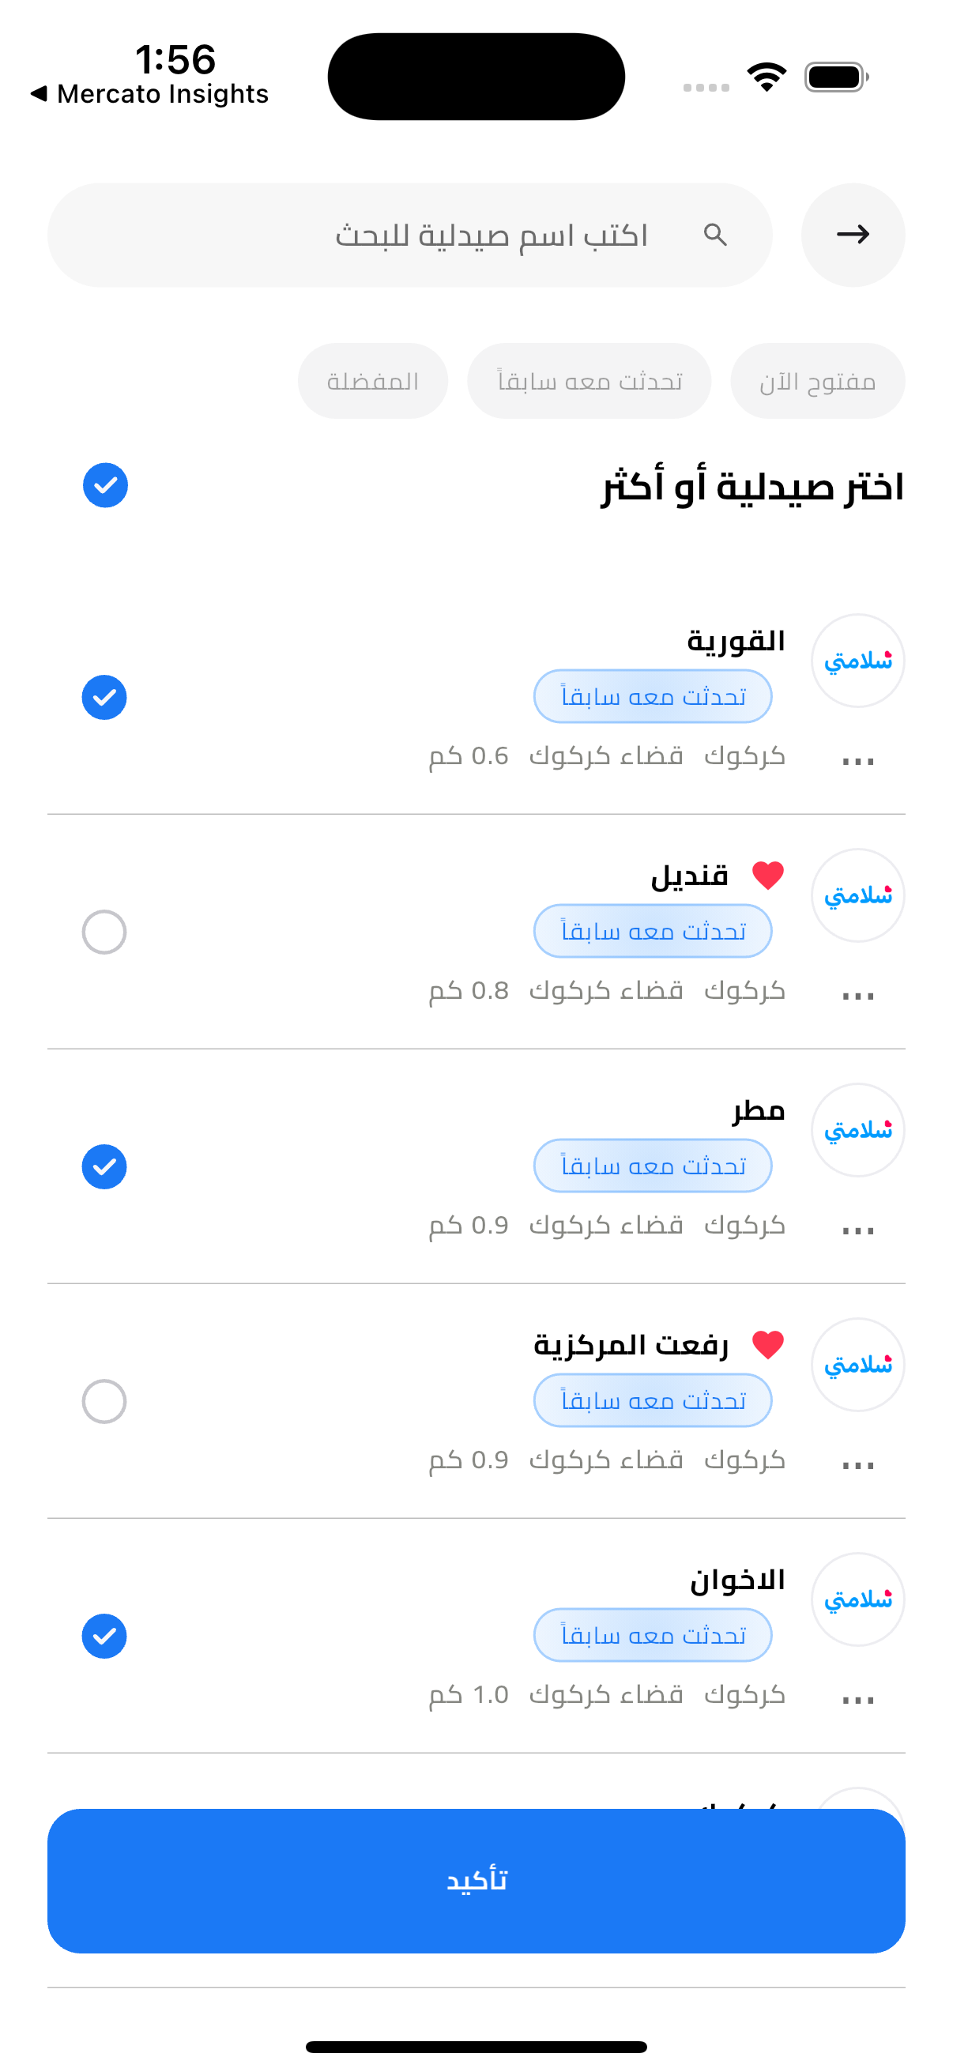The height and width of the screenshot is (2072, 953).
Task: Select the قنديل pharmacy checkbox
Action: pyautogui.click(x=104, y=932)
